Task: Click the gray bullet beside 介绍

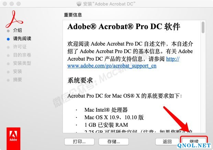Action: pyautogui.click(x=8, y=31)
